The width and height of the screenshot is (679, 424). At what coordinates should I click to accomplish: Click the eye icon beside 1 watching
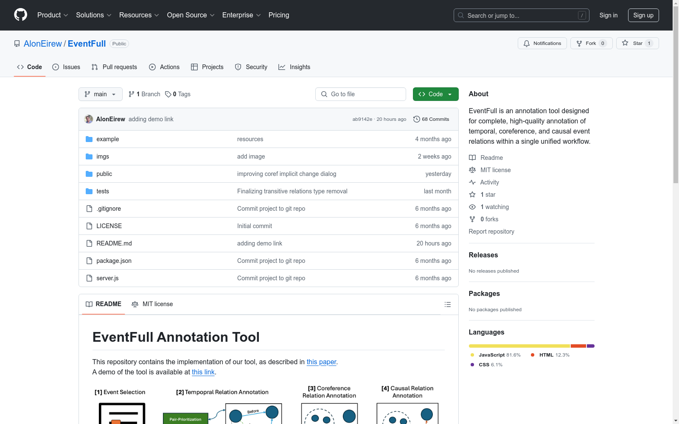[472, 207]
